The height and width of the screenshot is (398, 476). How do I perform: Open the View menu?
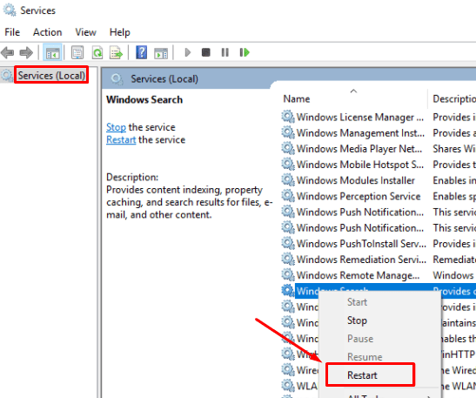click(x=85, y=32)
